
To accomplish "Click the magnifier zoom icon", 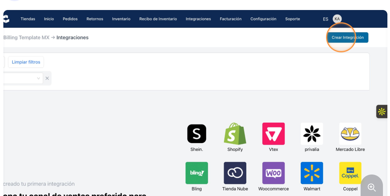I will (372, 187).
